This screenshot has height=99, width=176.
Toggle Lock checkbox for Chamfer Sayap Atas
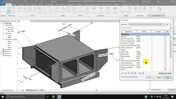(x=165, y=39)
